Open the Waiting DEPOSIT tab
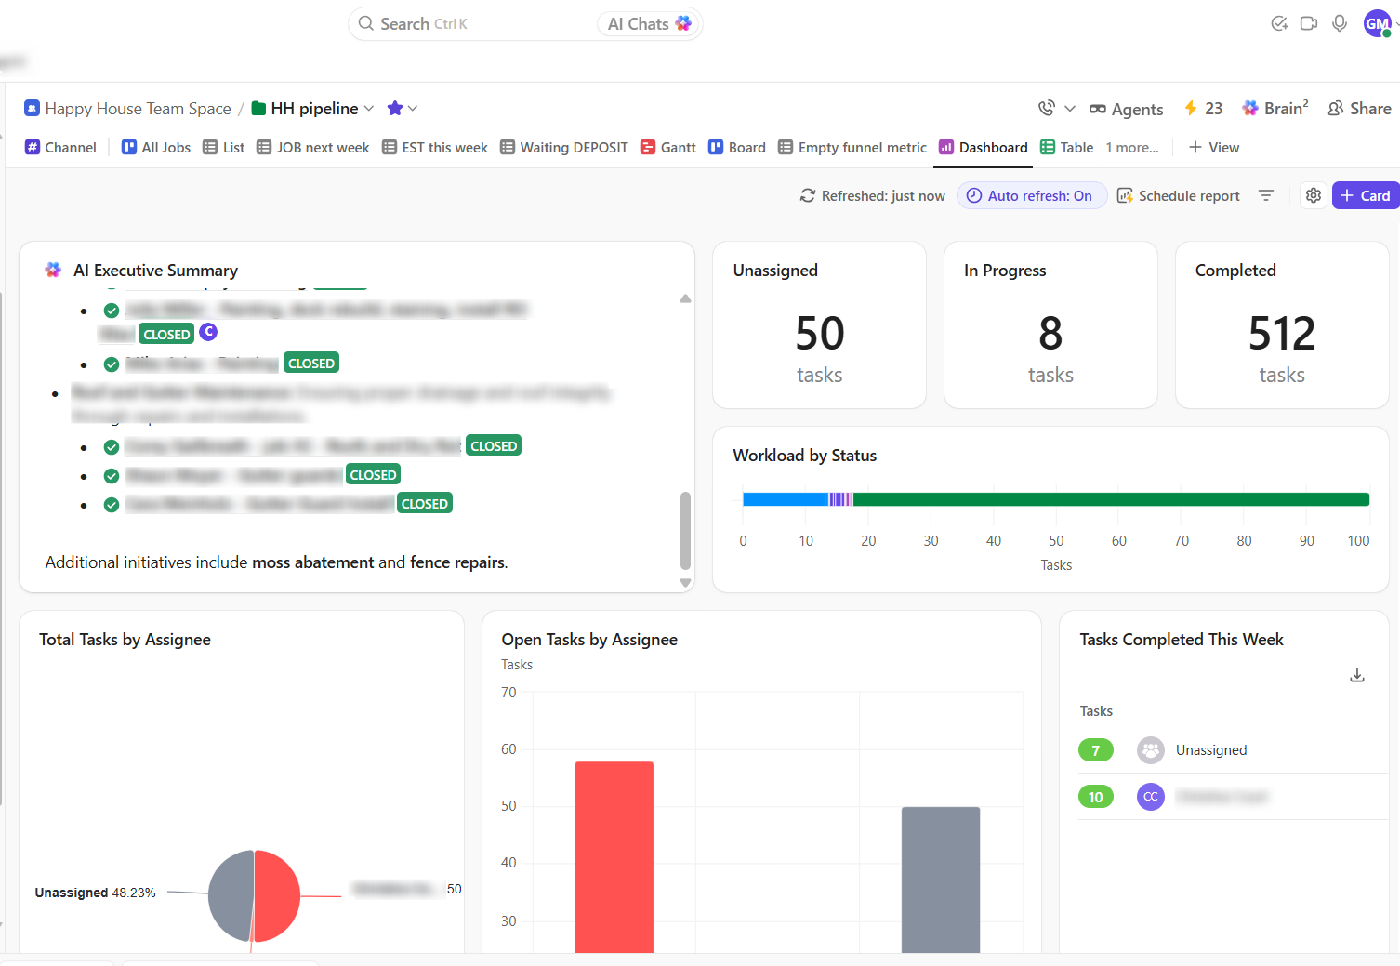Viewport: 1400px width, 966px height. coord(564,148)
